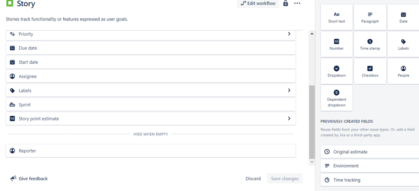
Task: Choose the Time stamp field type
Action: 370,44
